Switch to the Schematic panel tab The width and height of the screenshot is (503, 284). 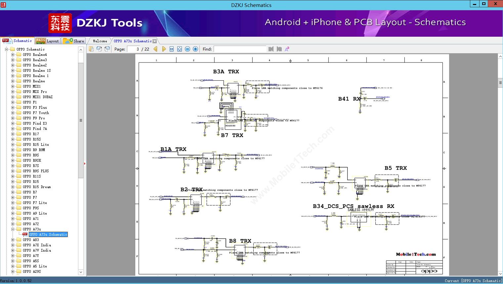click(17, 41)
